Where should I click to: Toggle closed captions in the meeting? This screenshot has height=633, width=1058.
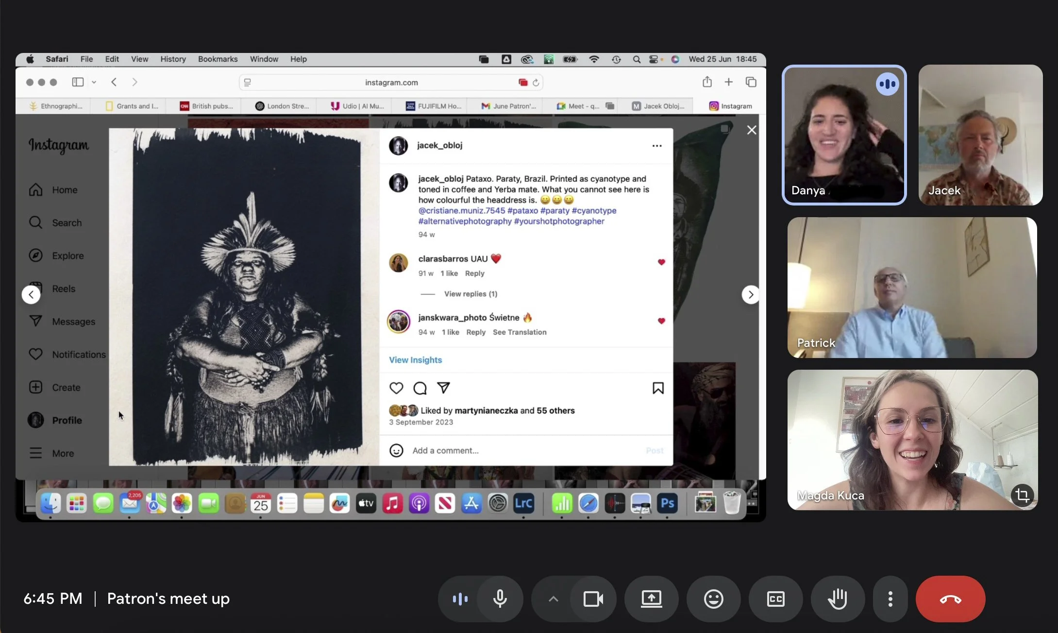pos(775,599)
